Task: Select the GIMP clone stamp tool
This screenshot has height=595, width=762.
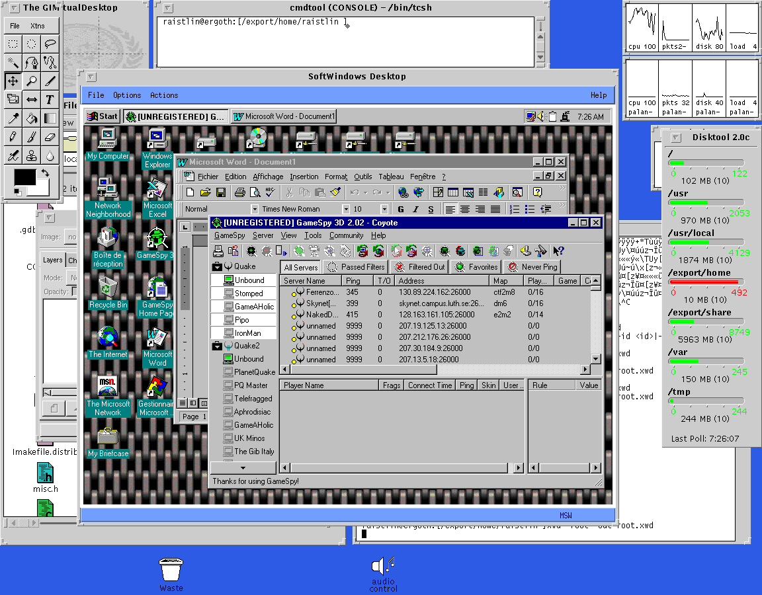Action: point(32,155)
